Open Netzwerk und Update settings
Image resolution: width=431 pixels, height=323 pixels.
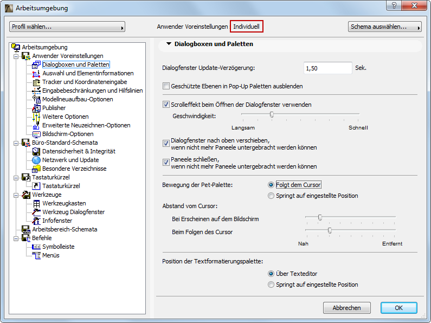tap(70, 160)
